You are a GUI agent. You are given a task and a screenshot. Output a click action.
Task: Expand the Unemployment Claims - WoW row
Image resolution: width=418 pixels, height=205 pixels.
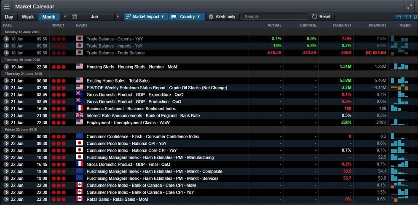(x=6, y=123)
